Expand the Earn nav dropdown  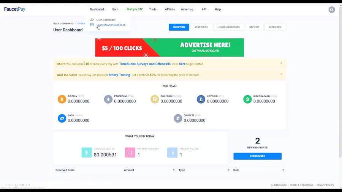tap(117, 9)
